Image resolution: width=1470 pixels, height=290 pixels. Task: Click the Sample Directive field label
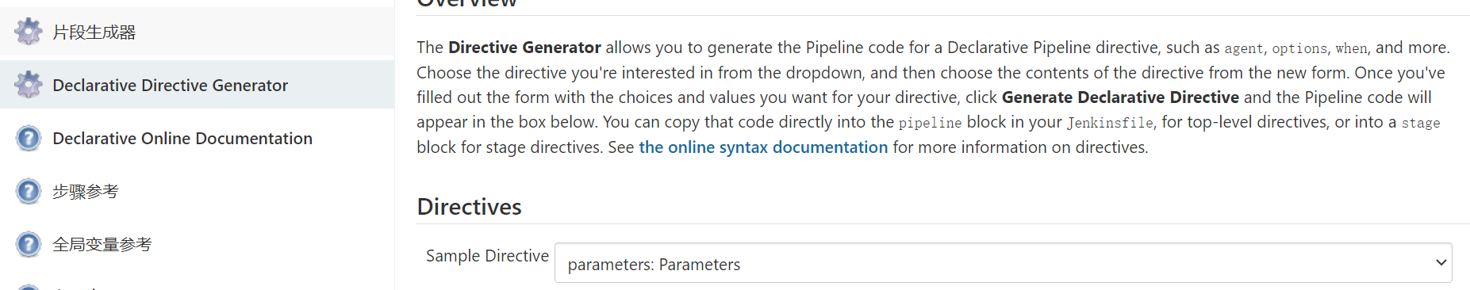tap(487, 256)
